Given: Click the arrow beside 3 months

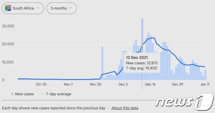Looking at the screenshot, I should click(71, 8).
